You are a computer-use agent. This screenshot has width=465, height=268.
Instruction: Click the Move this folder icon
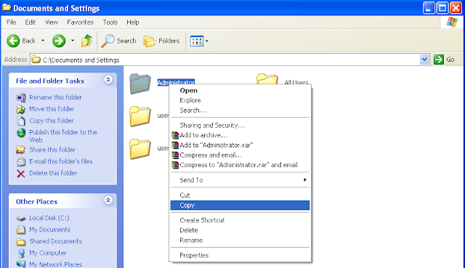tap(21, 109)
